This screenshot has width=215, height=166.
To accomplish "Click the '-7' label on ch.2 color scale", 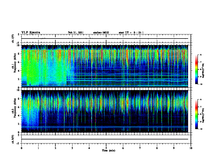I will [200, 107].
